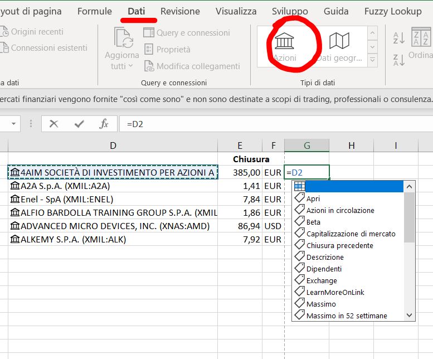Choose Beta from the field list
The image size is (433, 359).
348,222
